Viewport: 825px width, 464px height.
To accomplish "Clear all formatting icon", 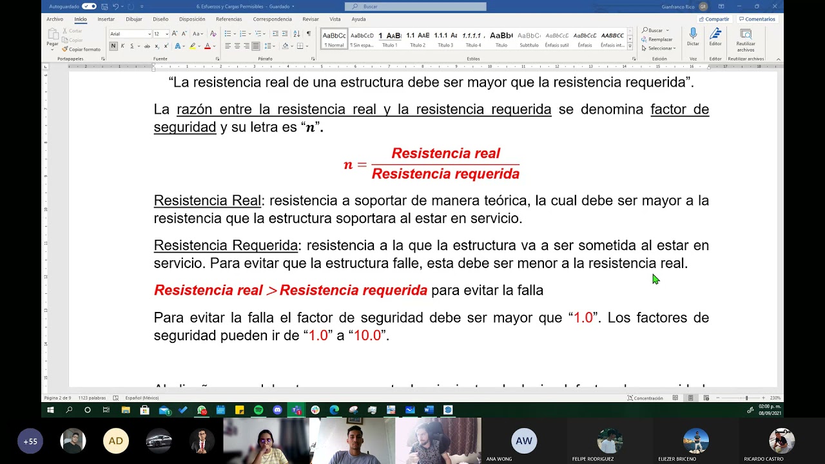I will [213, 34].
